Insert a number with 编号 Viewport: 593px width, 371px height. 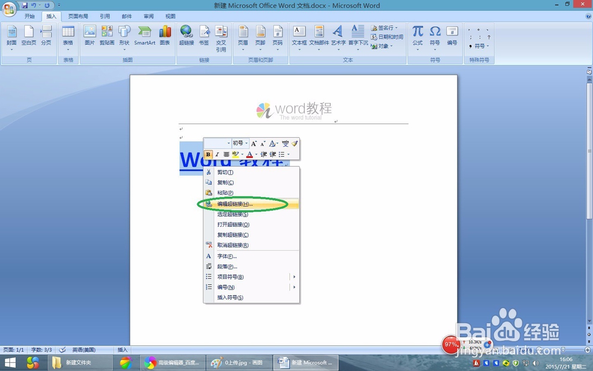[x=452, y=36]
